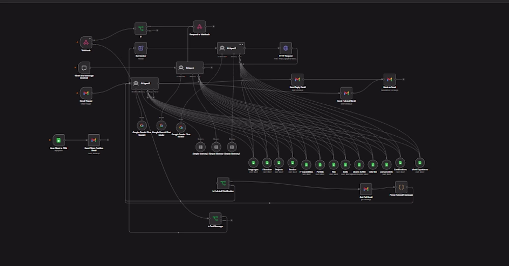Select the Product sheet tool node
509x266 pixels.
[x=293, y=163]
